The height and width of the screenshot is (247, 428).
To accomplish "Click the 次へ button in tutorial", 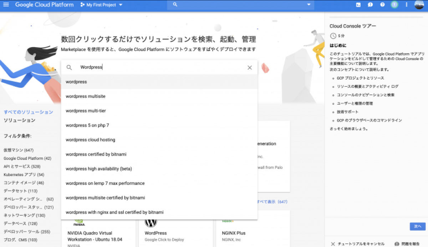I will pyautogui.click(x=418, y=226).
